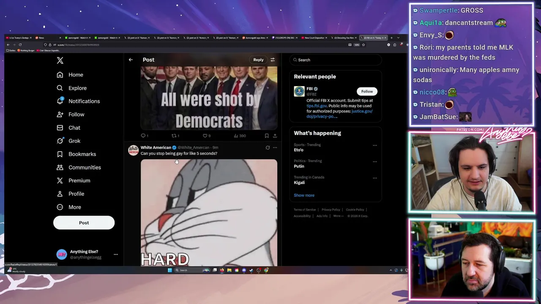This screenshot has height=304, width=541.
Task: Open the Bugs Bunny HARD image
Action: pyautogui.click(x=209, y=212)
